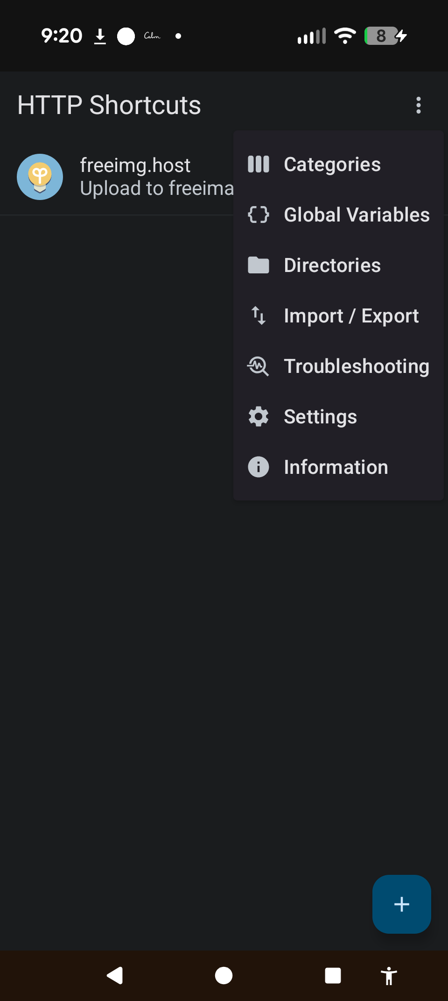Viewport: 448px width, 1001px height.
Task: Open the Categories menu entry
Action: pos(332,164)
